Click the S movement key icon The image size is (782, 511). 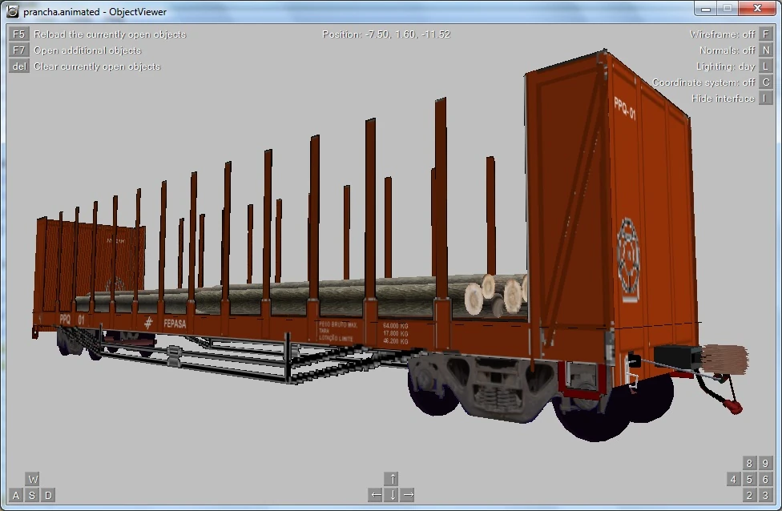(32, 495)
